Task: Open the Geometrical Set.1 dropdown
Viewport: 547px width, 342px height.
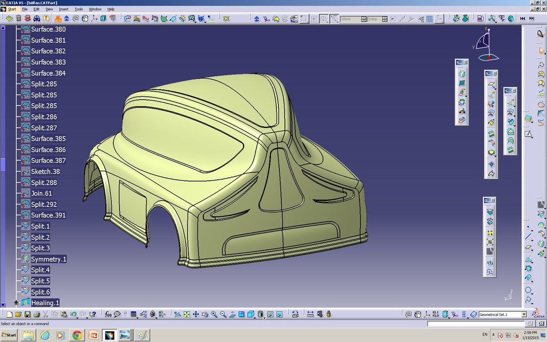Action: [524, 314]
